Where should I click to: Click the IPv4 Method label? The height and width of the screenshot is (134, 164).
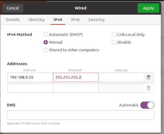(19, 34)
